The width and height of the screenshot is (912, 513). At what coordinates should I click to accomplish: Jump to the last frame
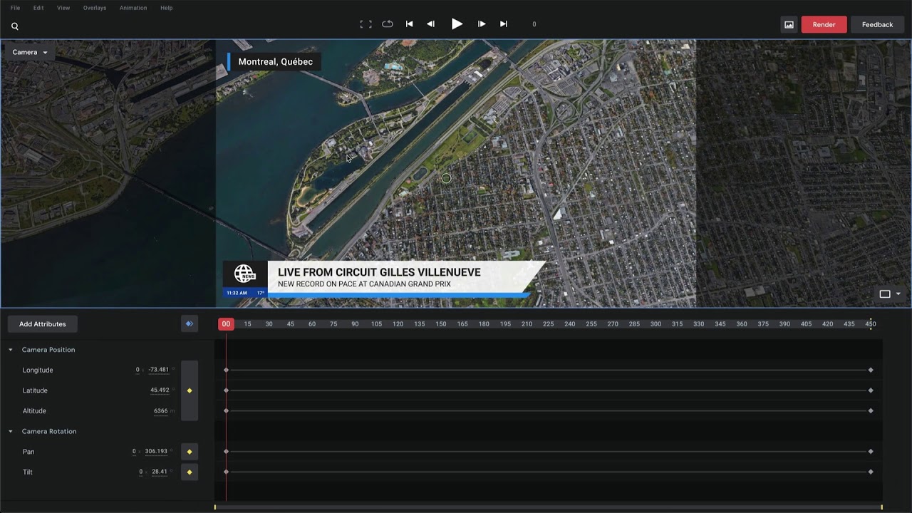pos(504,24)
